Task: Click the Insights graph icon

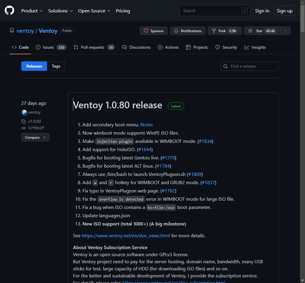Action: click(247, 47)
